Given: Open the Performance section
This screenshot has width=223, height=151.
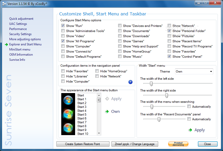Looking at the screenshot, I should (18, 29).
